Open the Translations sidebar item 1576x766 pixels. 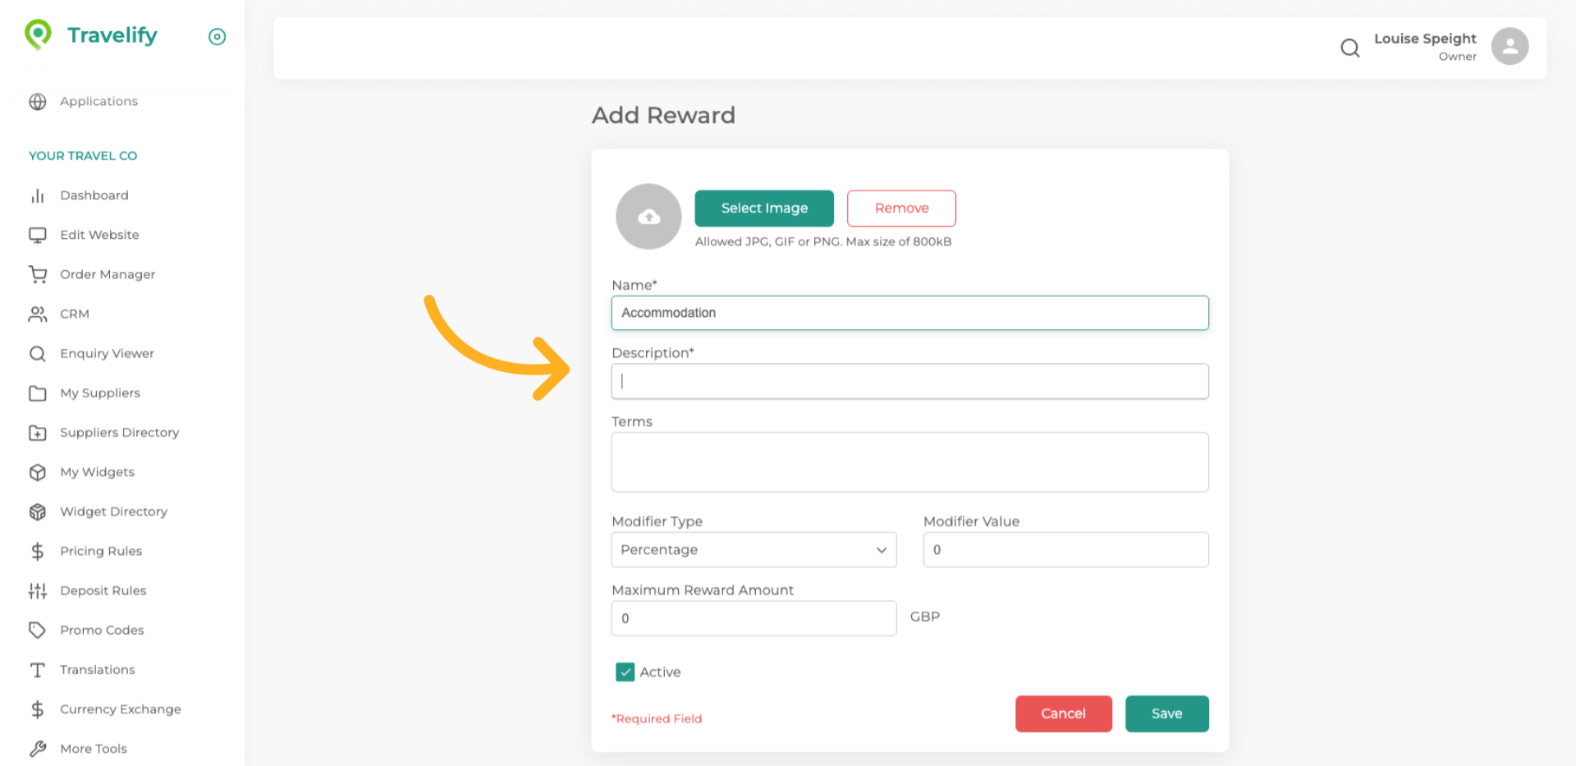(x=97, y=669)
